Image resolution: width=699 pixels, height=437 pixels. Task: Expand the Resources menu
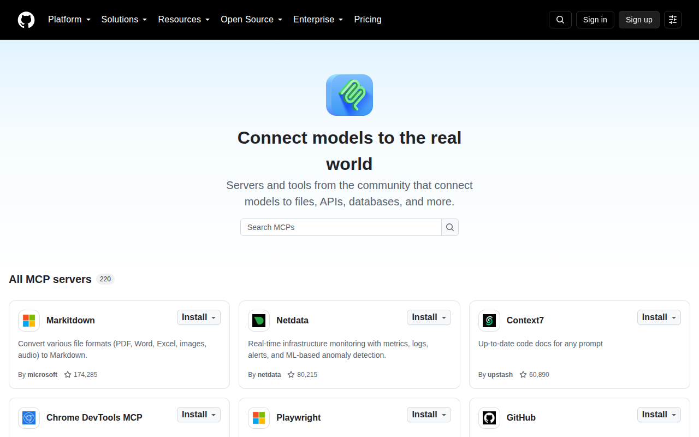point(184,20)
